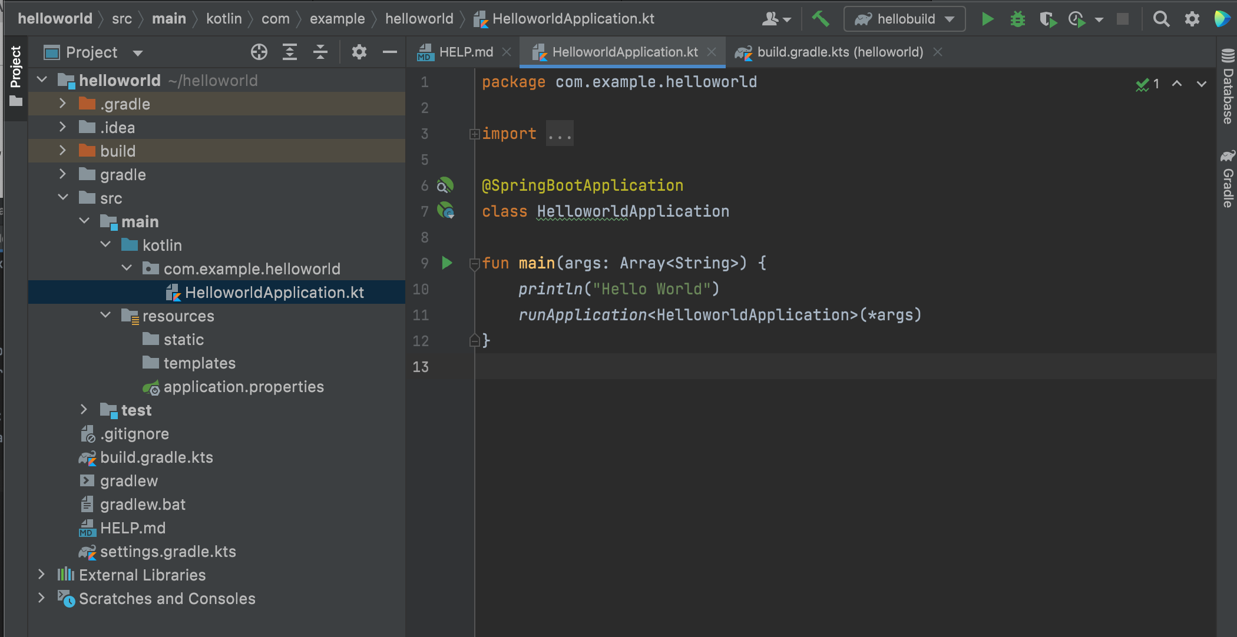Click the kotlin breadcrumb in navigation bar

click(224, 19)
